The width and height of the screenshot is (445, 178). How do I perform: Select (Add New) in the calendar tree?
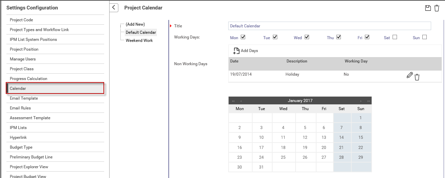(x=135, y=24)
